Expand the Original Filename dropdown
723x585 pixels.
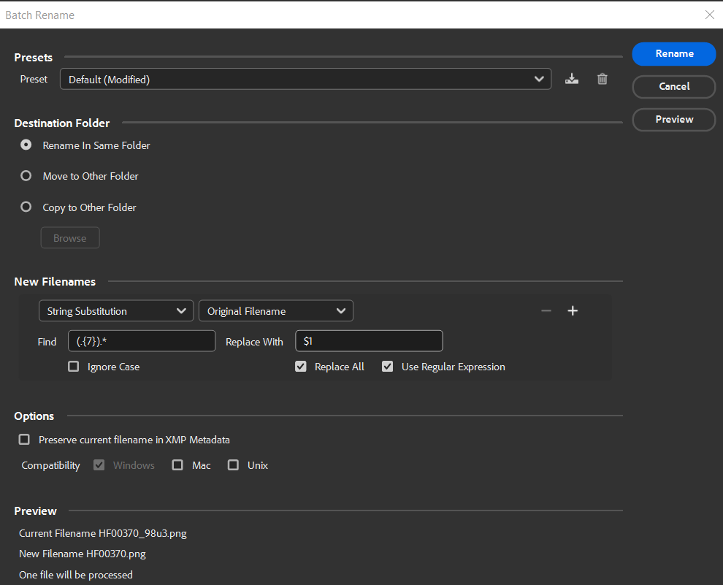pyautogui.click(x=275, y=310)
